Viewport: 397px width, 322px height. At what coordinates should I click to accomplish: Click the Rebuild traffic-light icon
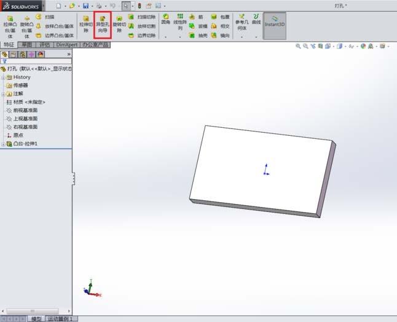click(x=140, y=6)
